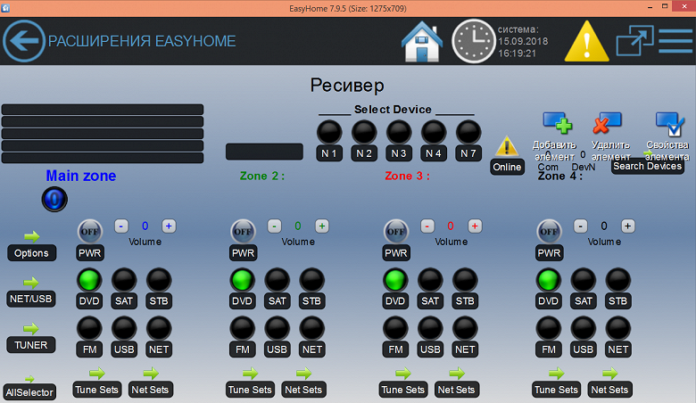This screenshot has height=403, width=696.
Task: Select device N 4 indicator
Action: point(434,132)
